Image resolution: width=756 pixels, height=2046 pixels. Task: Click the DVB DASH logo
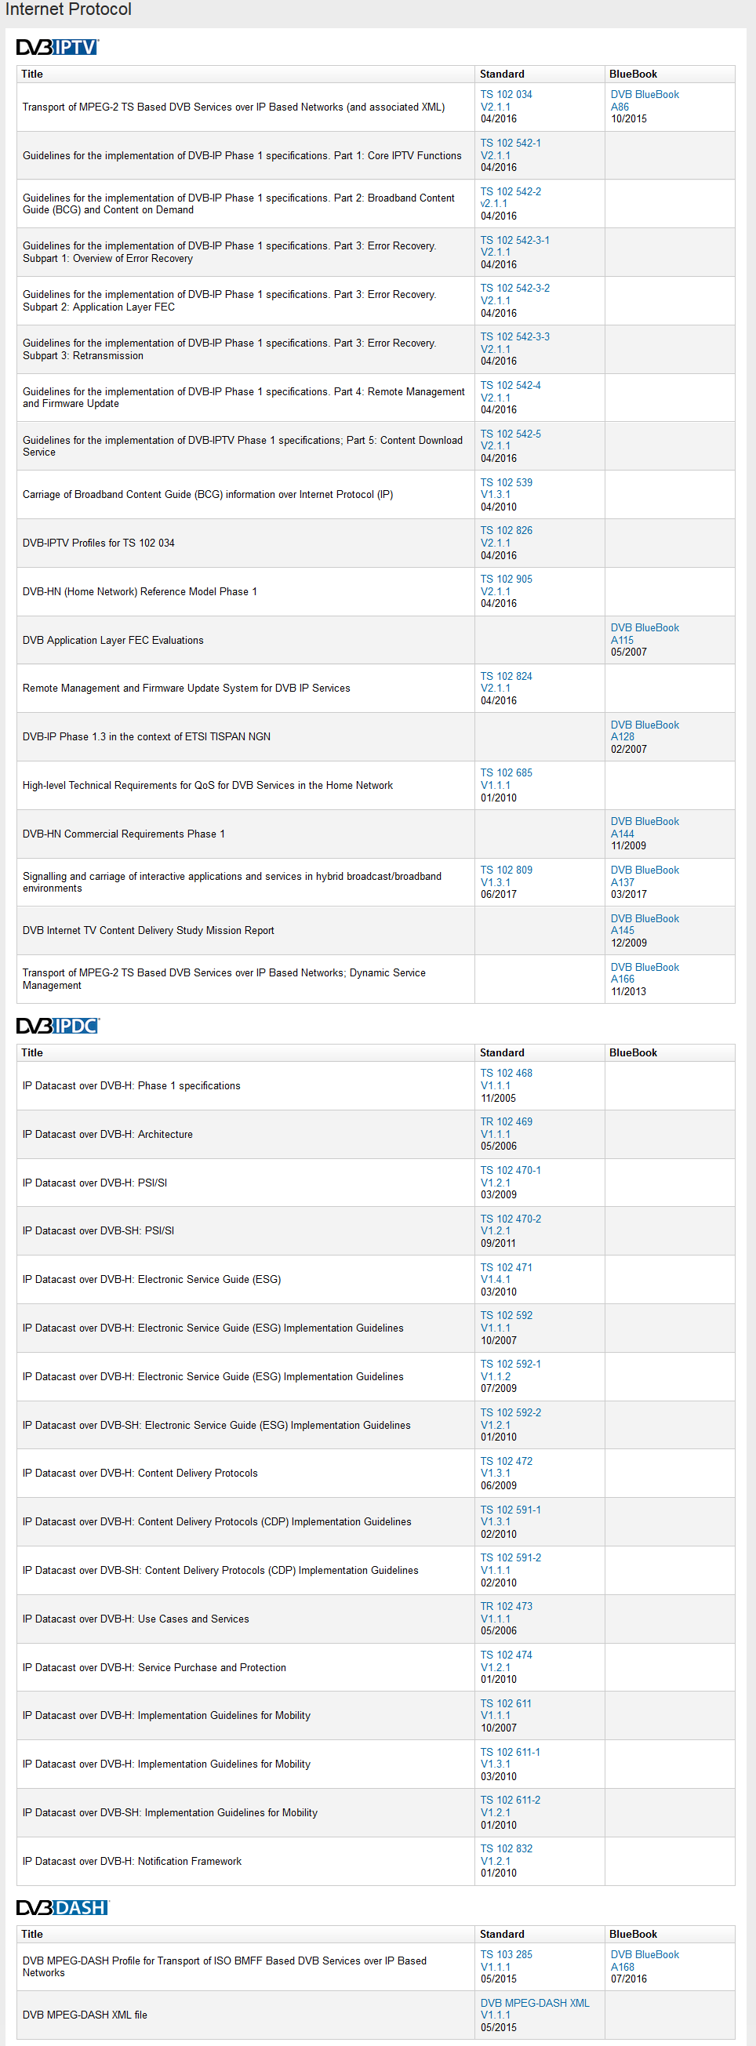(x=62, y=1907)
